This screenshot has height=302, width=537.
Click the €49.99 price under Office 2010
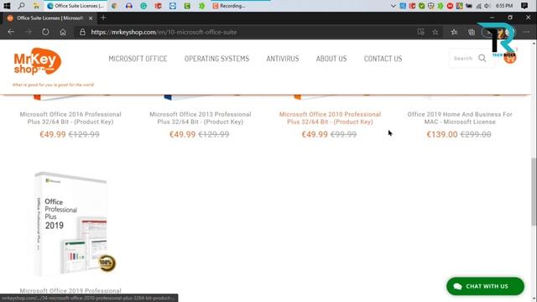[315, 134]
